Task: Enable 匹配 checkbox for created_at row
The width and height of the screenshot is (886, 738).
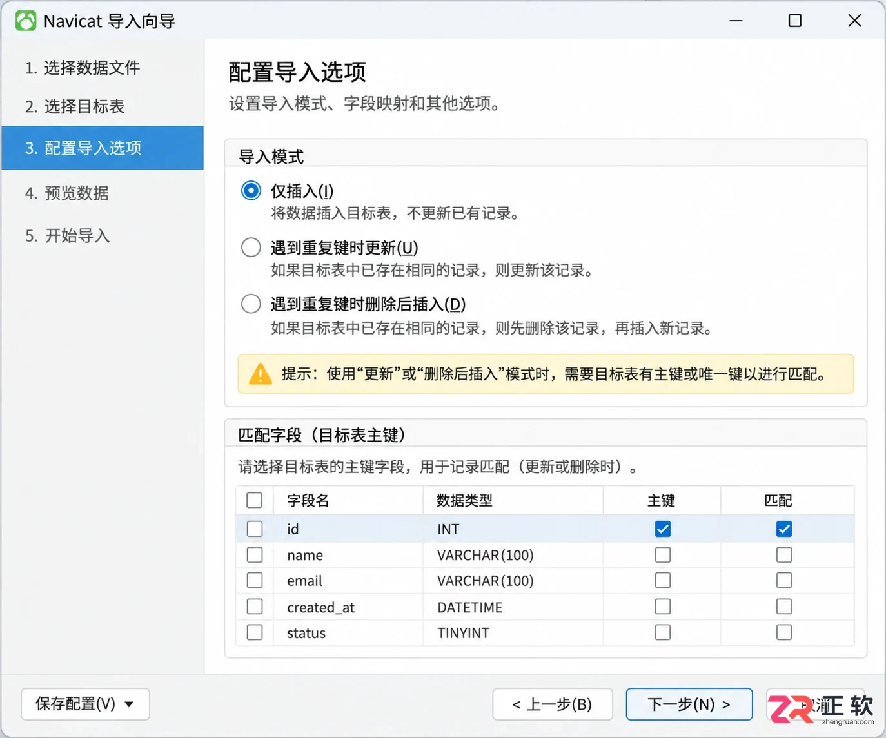Action: (x=784, y=607)
